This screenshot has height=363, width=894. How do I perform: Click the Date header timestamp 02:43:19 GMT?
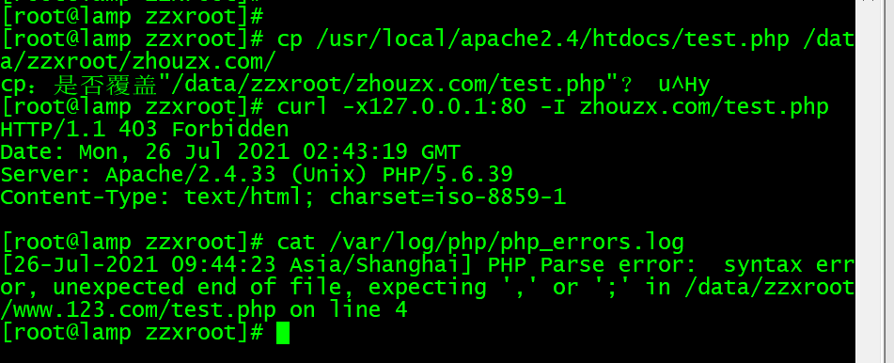[x=382, y=152]
